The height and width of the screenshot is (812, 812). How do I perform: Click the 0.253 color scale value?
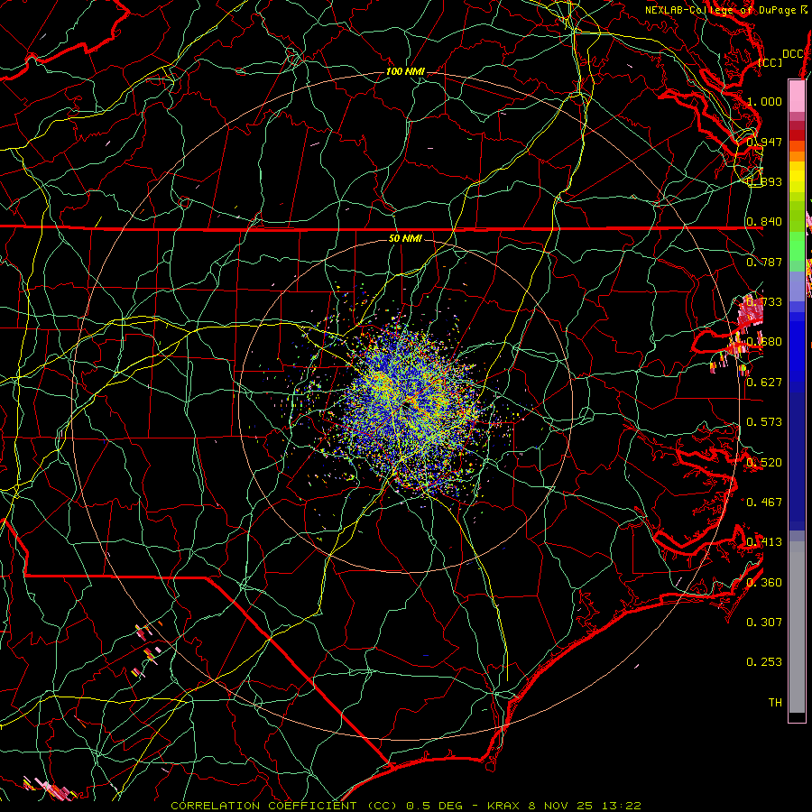[764, 662]
